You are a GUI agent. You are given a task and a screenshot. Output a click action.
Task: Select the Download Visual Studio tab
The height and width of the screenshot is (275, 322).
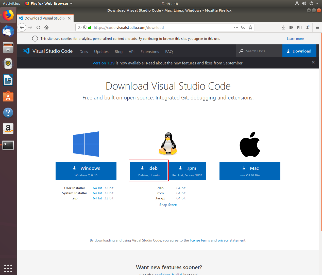tap(45, 18)
